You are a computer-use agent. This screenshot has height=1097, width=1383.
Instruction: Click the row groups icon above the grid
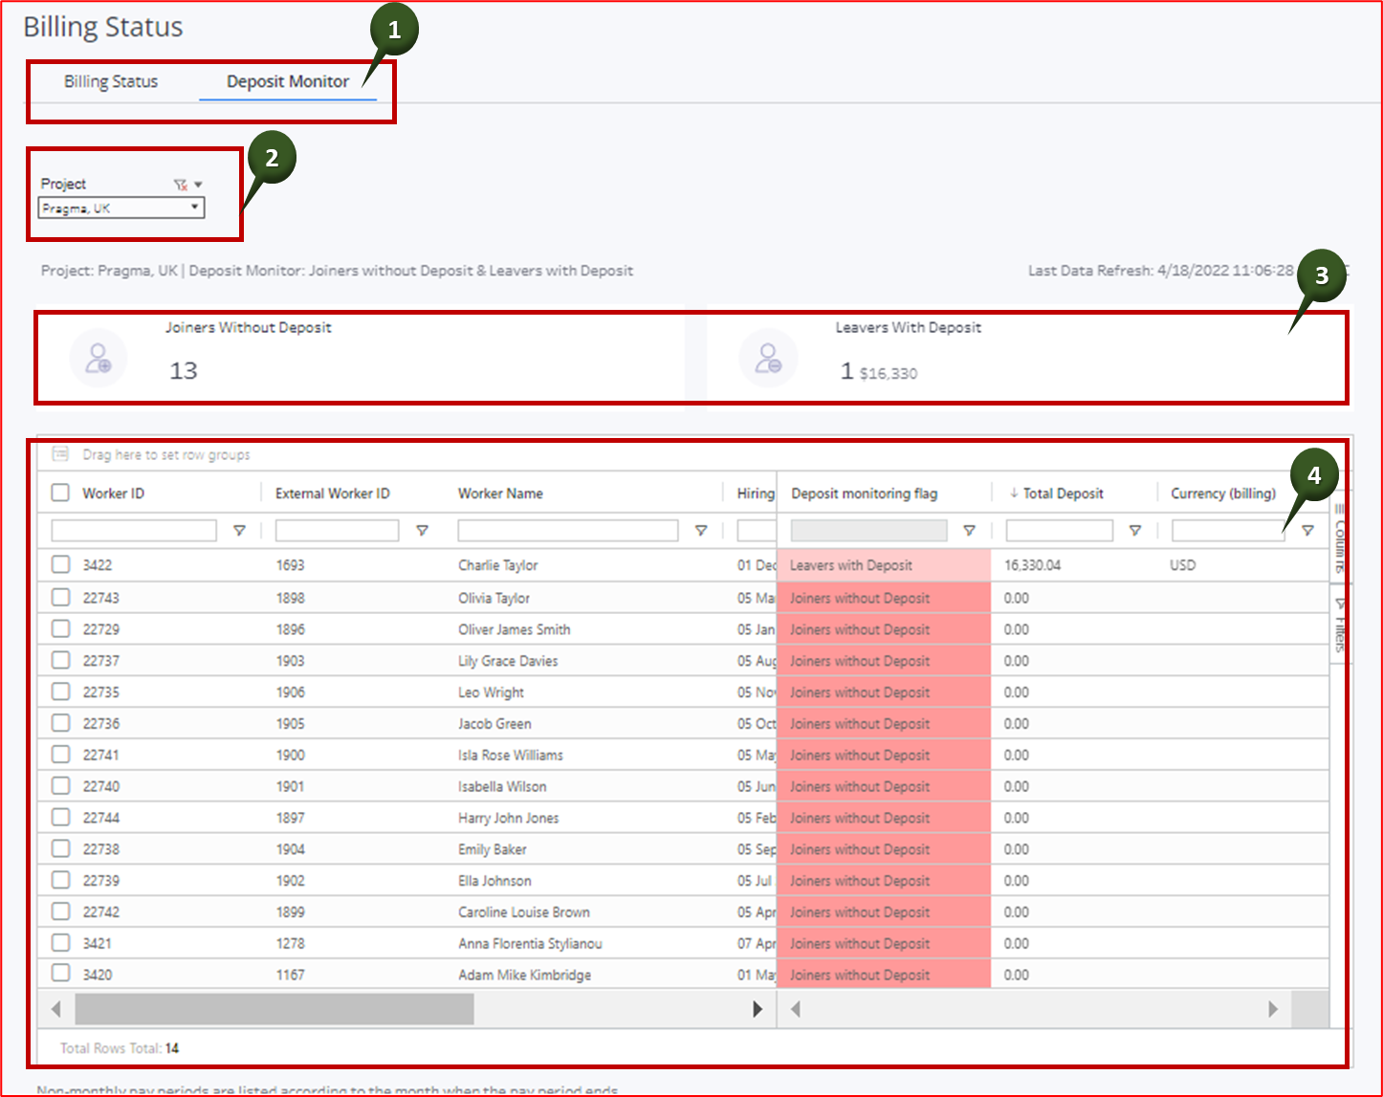click(x=59, y=454)
